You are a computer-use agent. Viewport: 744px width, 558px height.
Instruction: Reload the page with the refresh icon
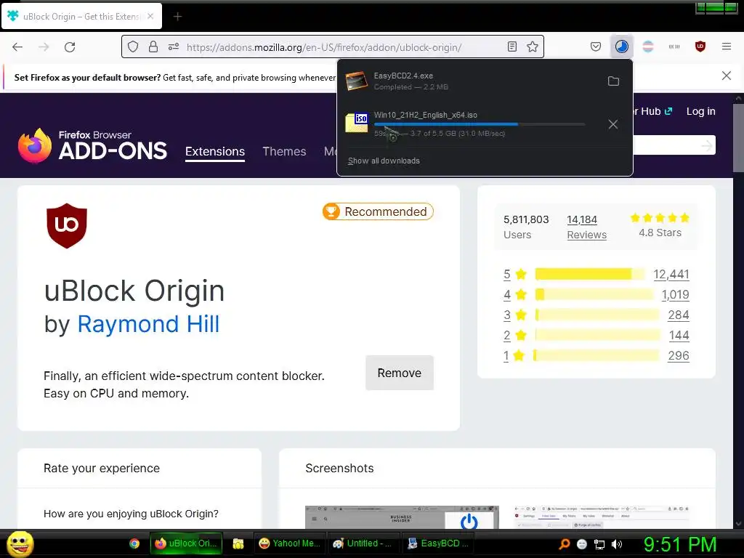pos(70,46)
